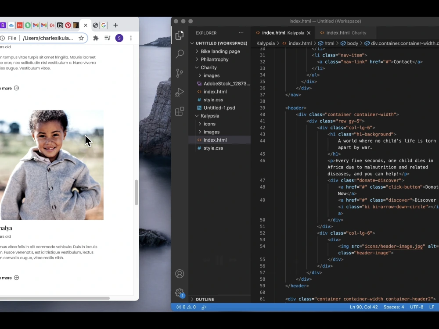Click the Chrome address bar showing /Users/charlesikula
Screen dimensions: 439x329
47,38
